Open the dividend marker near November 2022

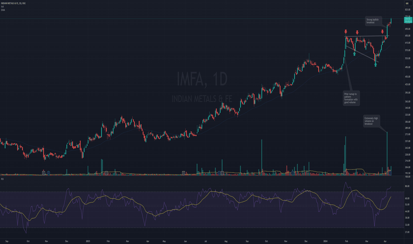(x=48, y=173)
